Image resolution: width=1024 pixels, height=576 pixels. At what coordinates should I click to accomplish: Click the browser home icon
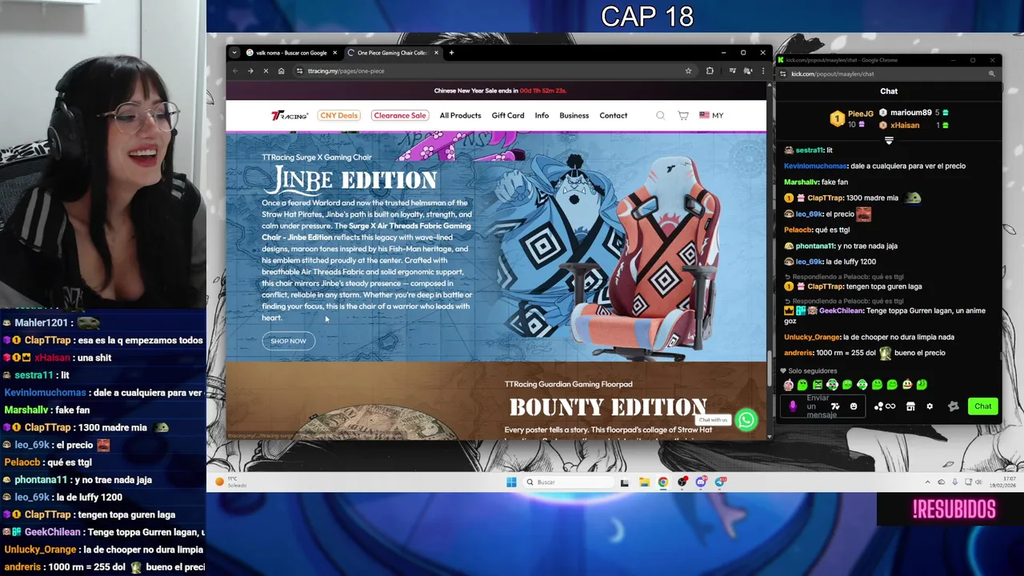[281, 71]
